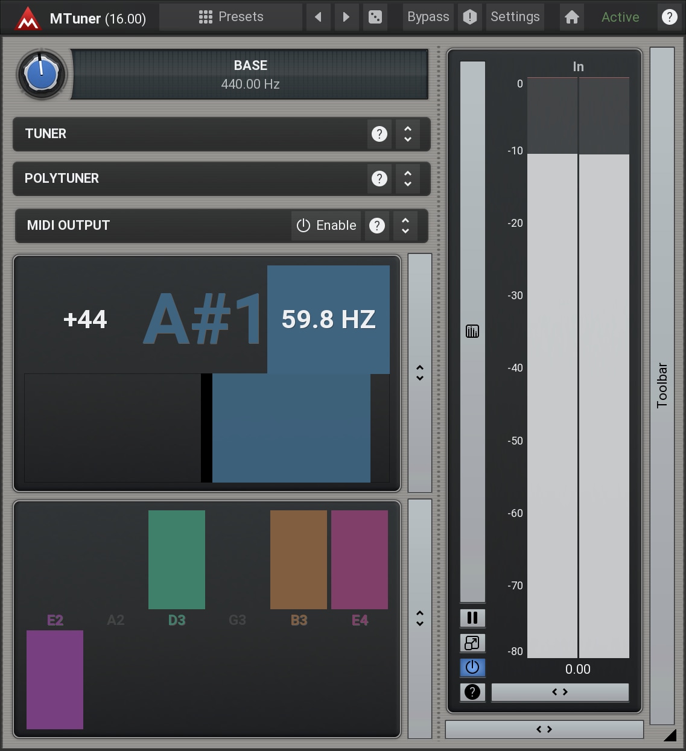This screenshot has width=686, height=751.
Task: Click the A2 string label
Action: (x=116, y=620)
